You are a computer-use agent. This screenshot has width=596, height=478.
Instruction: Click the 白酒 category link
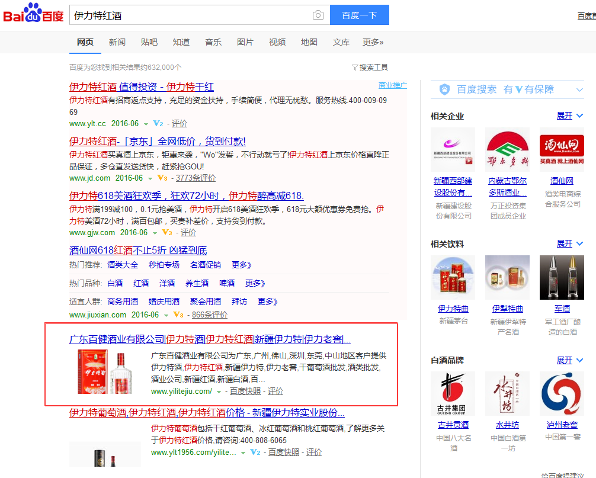tap(115, 283)
